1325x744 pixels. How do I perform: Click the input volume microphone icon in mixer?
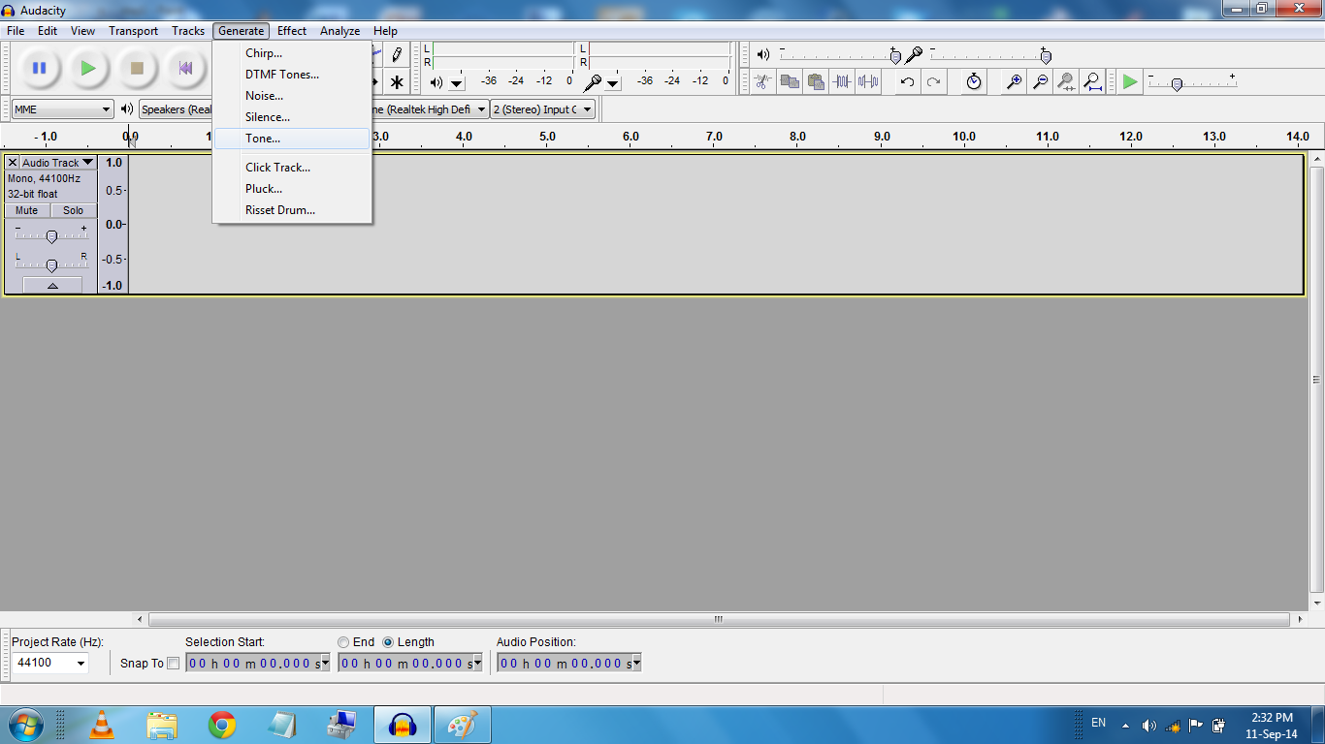913,55
